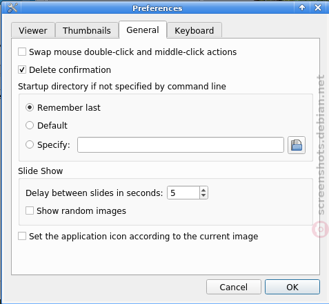
Task: Confirm preferences with the OK button
Action: point(292,287)
